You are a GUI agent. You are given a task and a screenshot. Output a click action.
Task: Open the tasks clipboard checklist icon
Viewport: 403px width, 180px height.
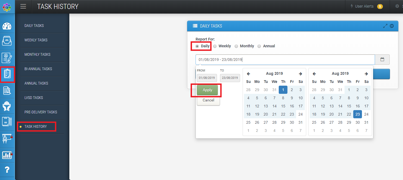(7, 74)
